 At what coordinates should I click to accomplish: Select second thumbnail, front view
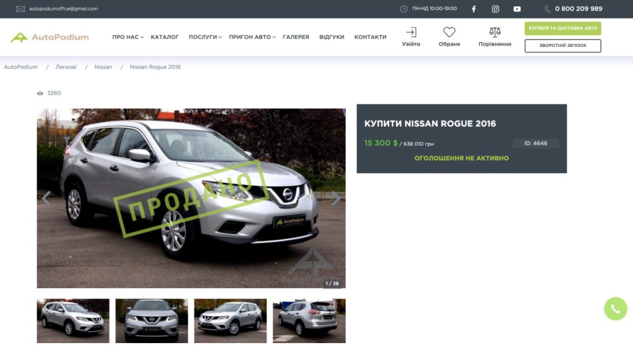coord(152,321)
